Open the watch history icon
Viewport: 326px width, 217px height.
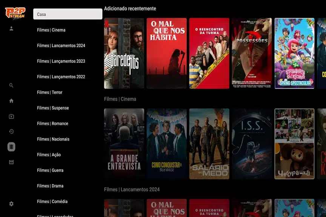[x=11, y=131]
